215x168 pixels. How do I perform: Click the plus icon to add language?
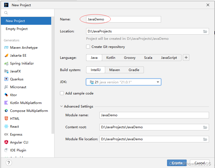pos(186,57)
